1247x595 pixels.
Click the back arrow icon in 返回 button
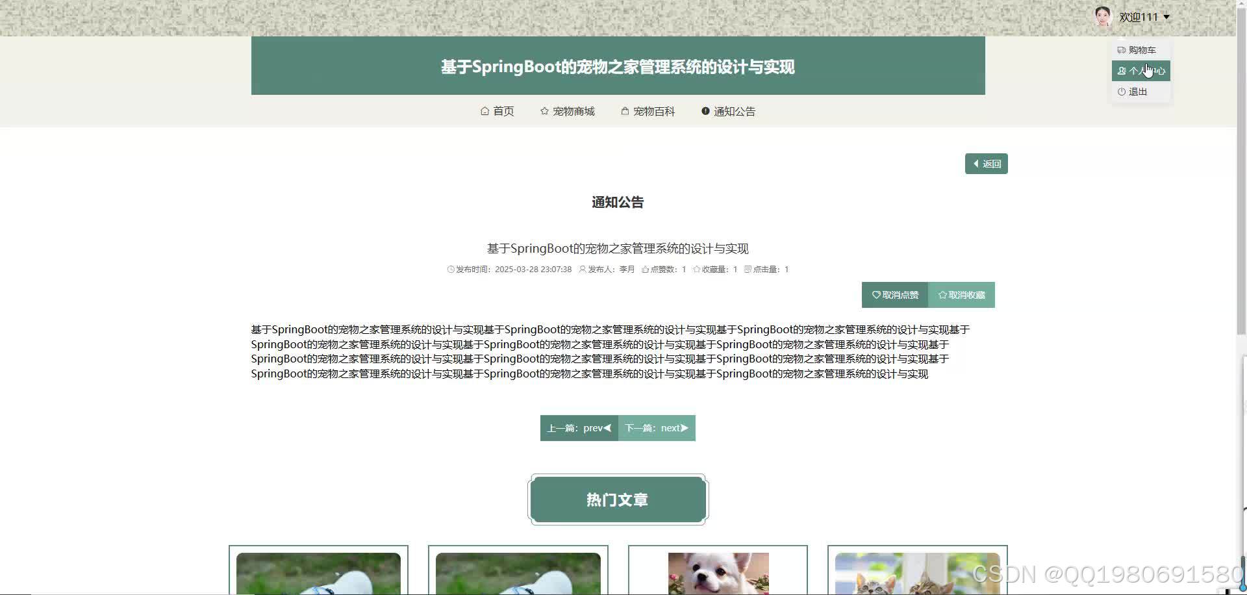click(977, 164)
